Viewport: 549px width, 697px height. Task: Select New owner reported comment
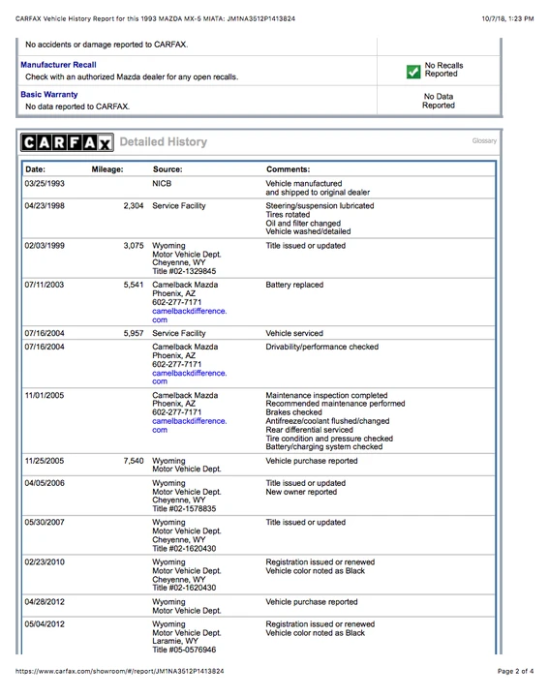coord(301,492)
